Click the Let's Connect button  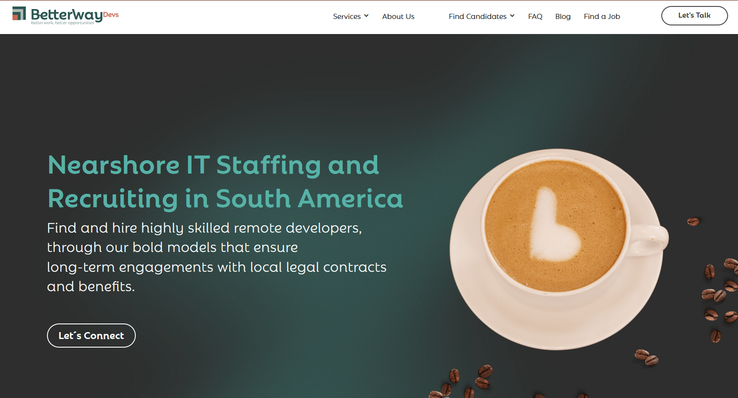pyautogui.click(x=91, y=336)
